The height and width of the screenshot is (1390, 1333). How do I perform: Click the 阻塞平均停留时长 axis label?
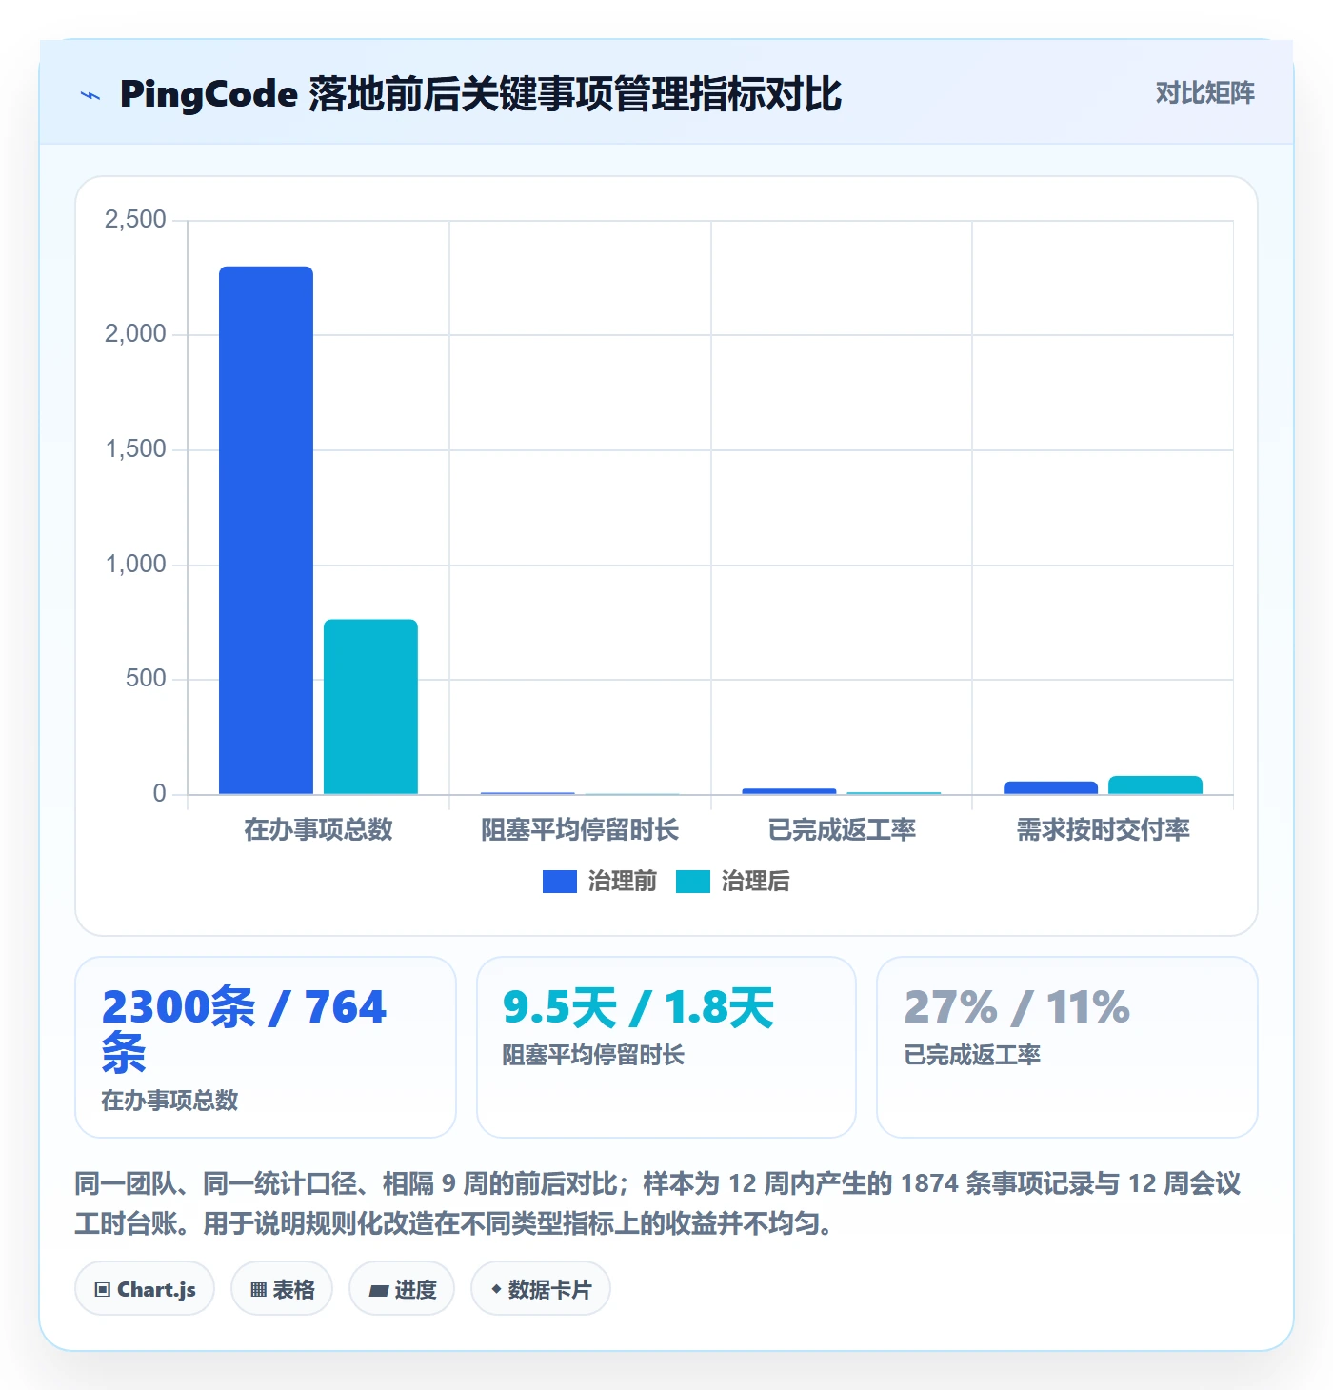[x=580, y=829]
